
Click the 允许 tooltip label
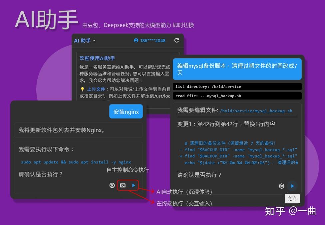point(292,199)
